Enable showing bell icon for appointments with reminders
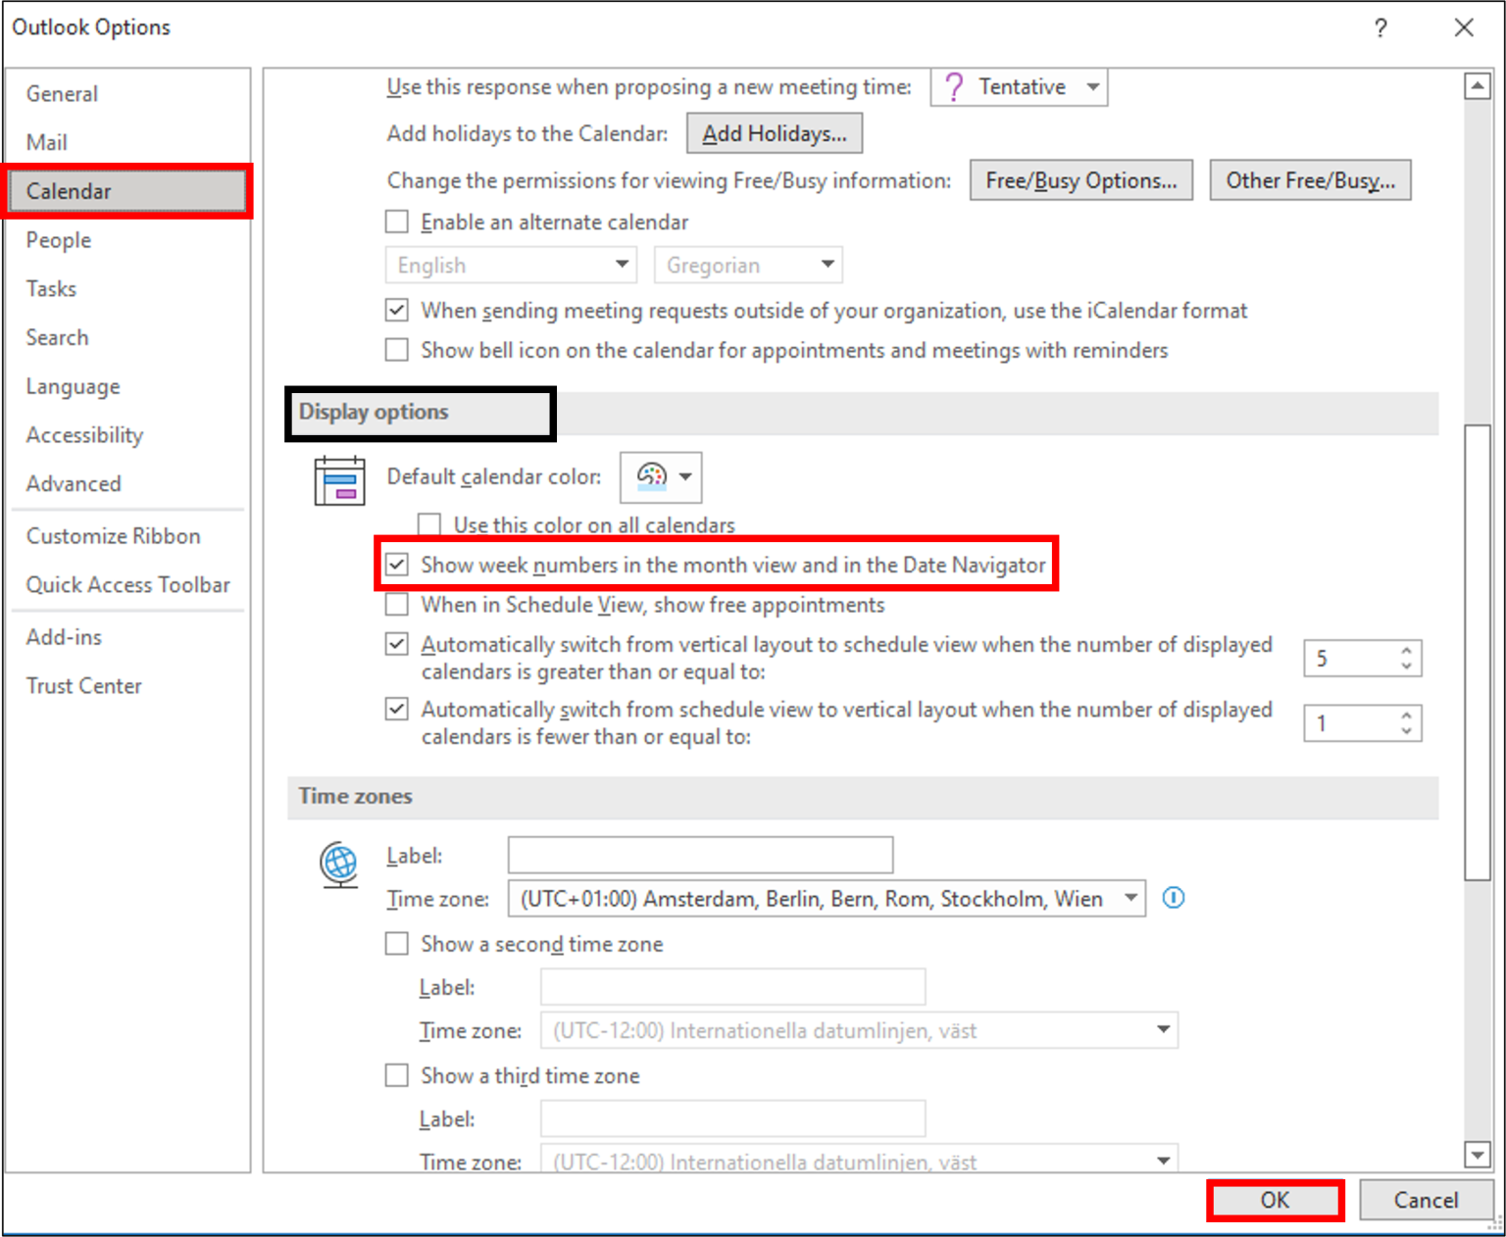 [396, 350]
